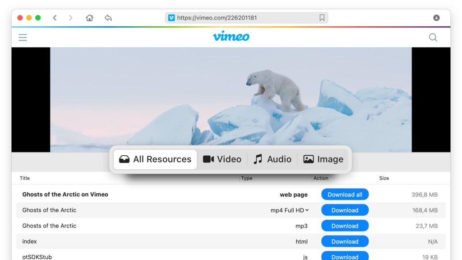Click the 396,8 MB size value

pos(425,195)
